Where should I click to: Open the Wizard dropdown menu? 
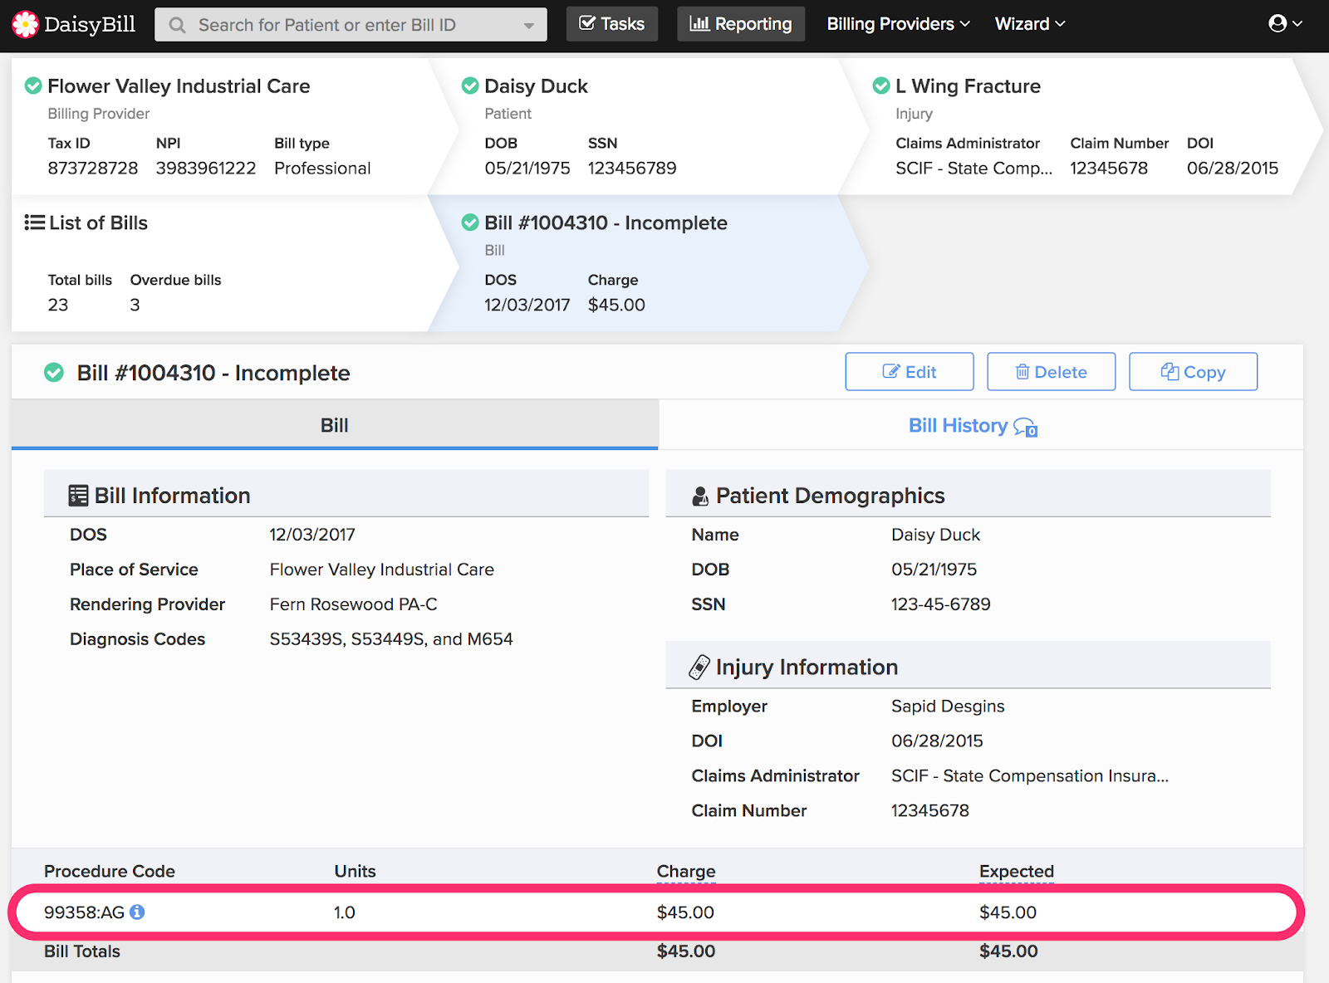pyautogui.click(x=1030, y=24)
